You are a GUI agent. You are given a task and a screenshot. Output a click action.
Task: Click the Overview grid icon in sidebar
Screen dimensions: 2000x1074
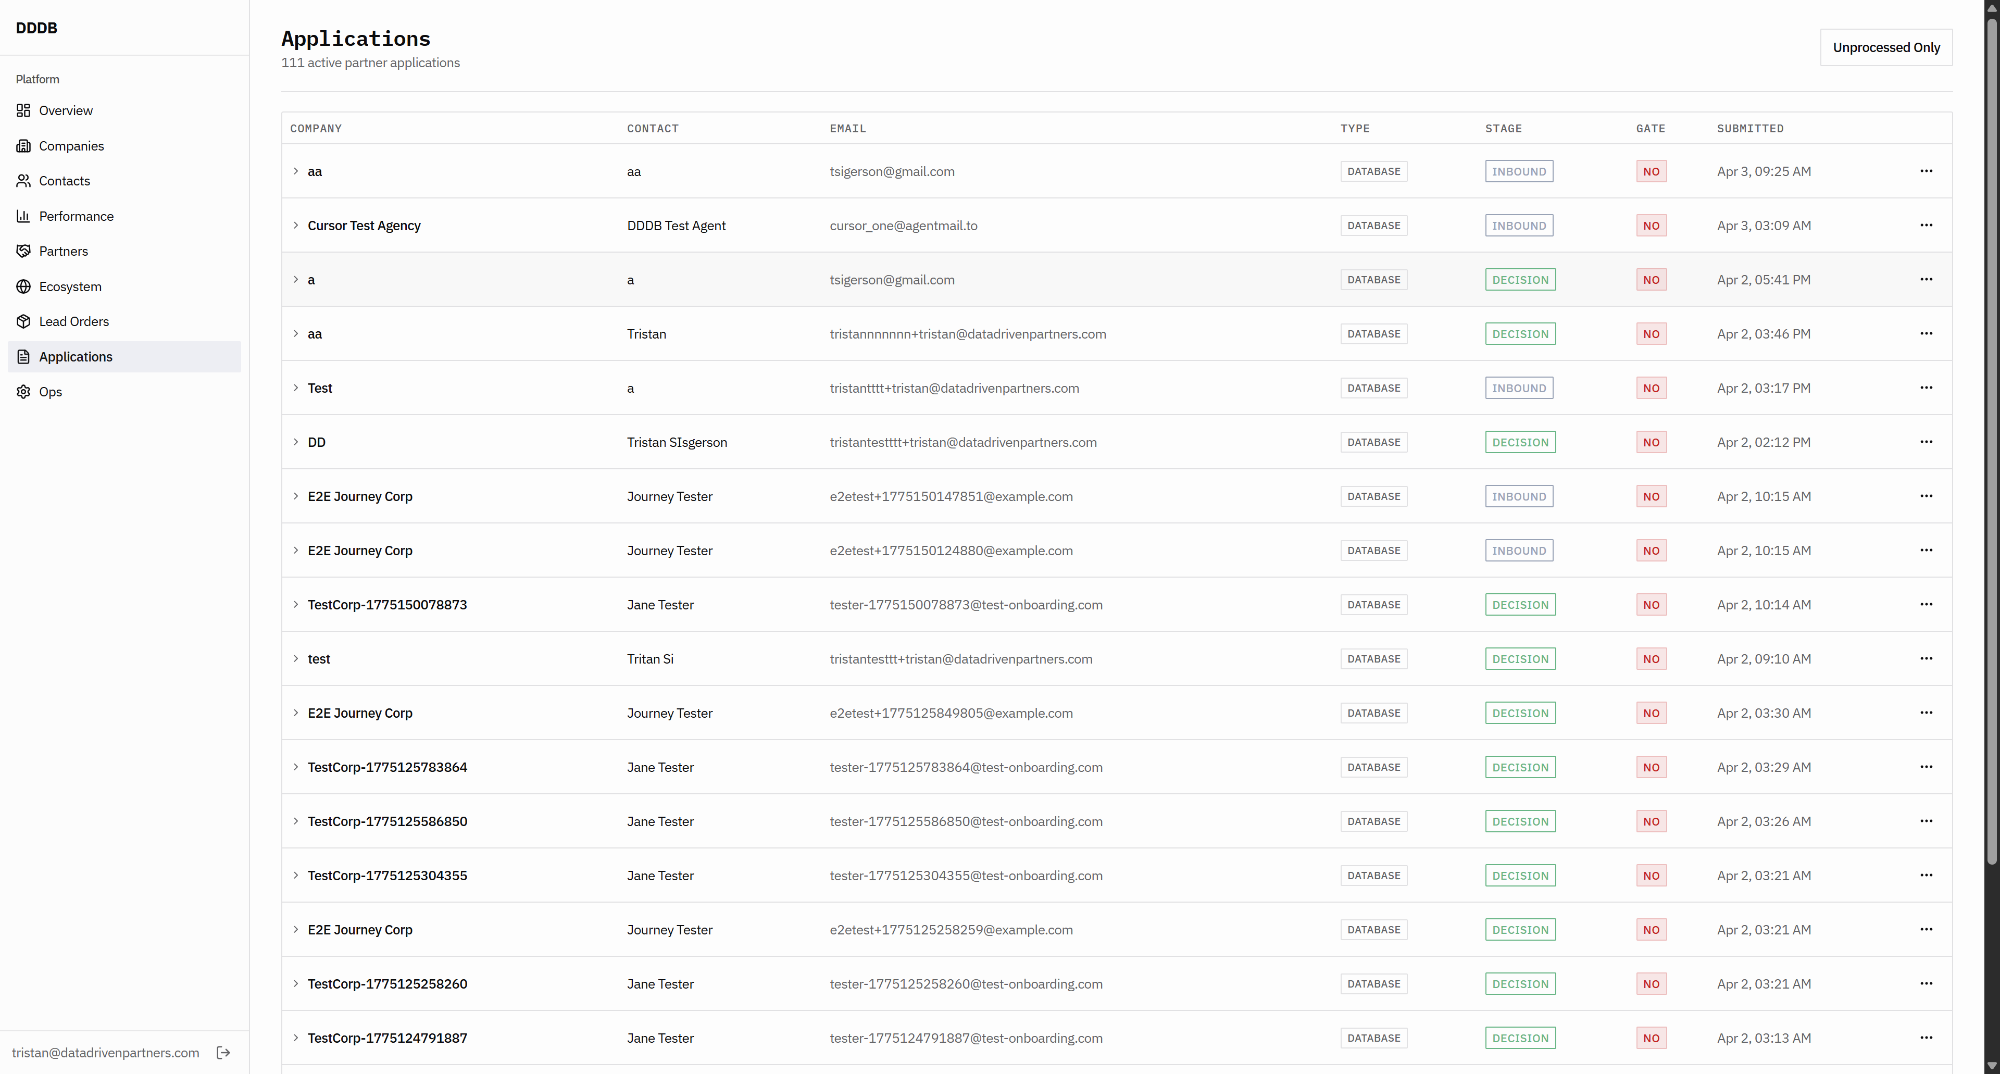pyautogui.click(x=23, y=110)
